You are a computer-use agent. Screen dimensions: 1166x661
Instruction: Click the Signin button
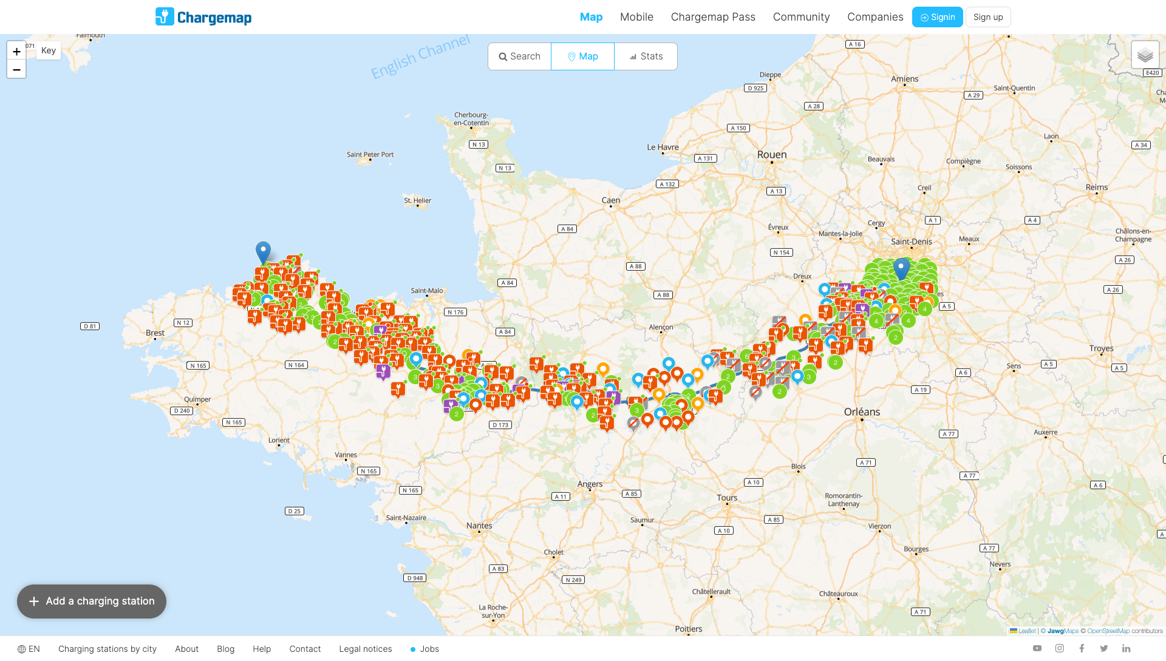pyautogui.click(x=937, y=17)
